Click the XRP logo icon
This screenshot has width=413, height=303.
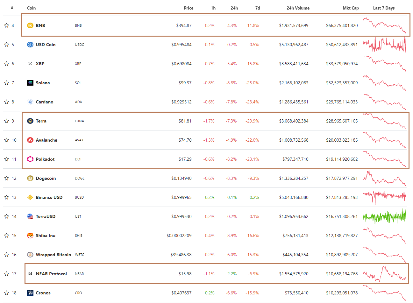click(x=30, y=64)
